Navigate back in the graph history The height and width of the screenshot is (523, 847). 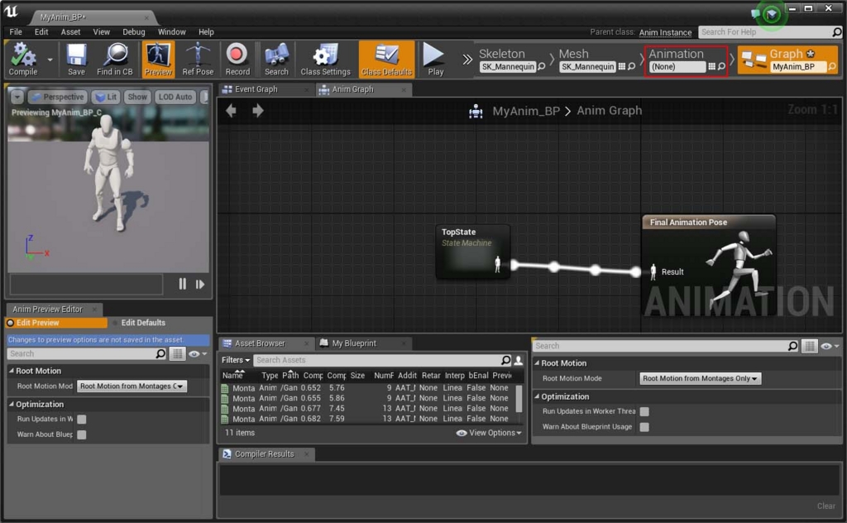[x=232, y=111]
